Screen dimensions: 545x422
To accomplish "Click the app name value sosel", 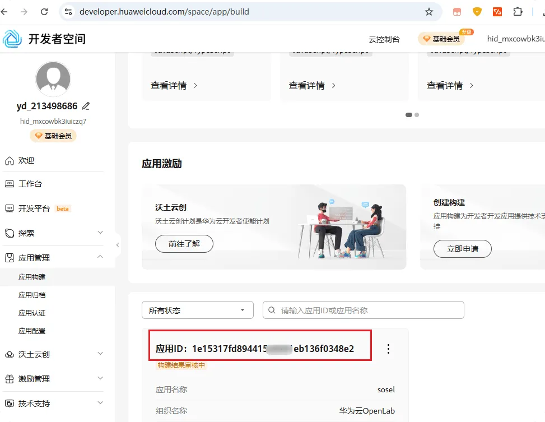I will pyautogui.click(x=386, y=390).
